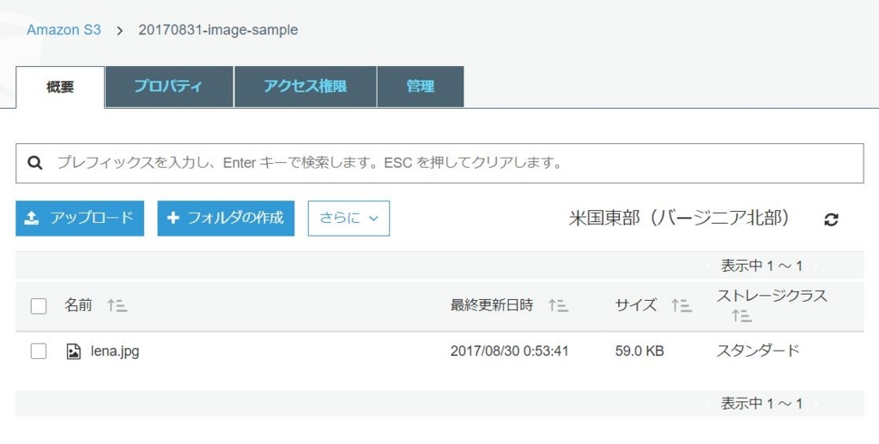Click the top 表示中 1～1 pagination text

[761, 266]
